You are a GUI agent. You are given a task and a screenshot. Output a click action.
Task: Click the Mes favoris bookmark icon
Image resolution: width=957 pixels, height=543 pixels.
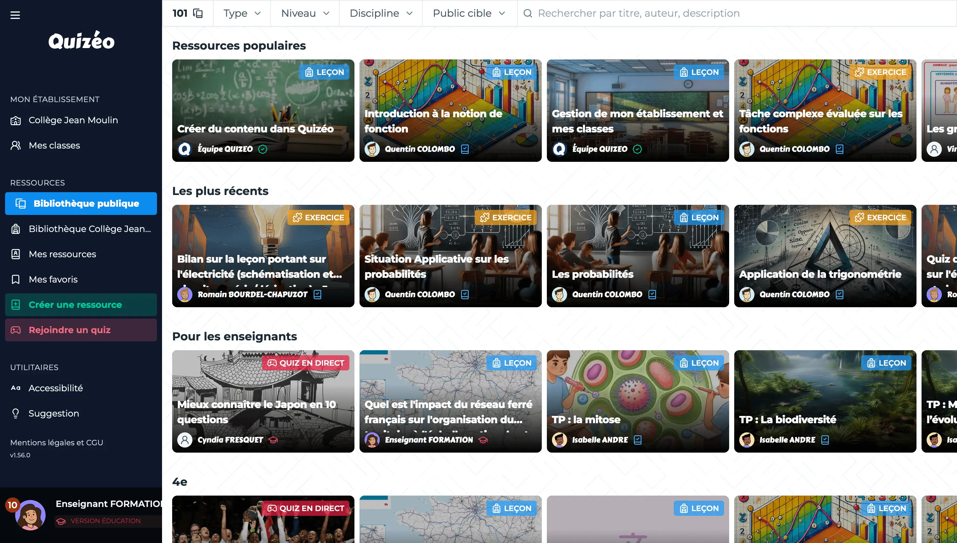point(15,279)
